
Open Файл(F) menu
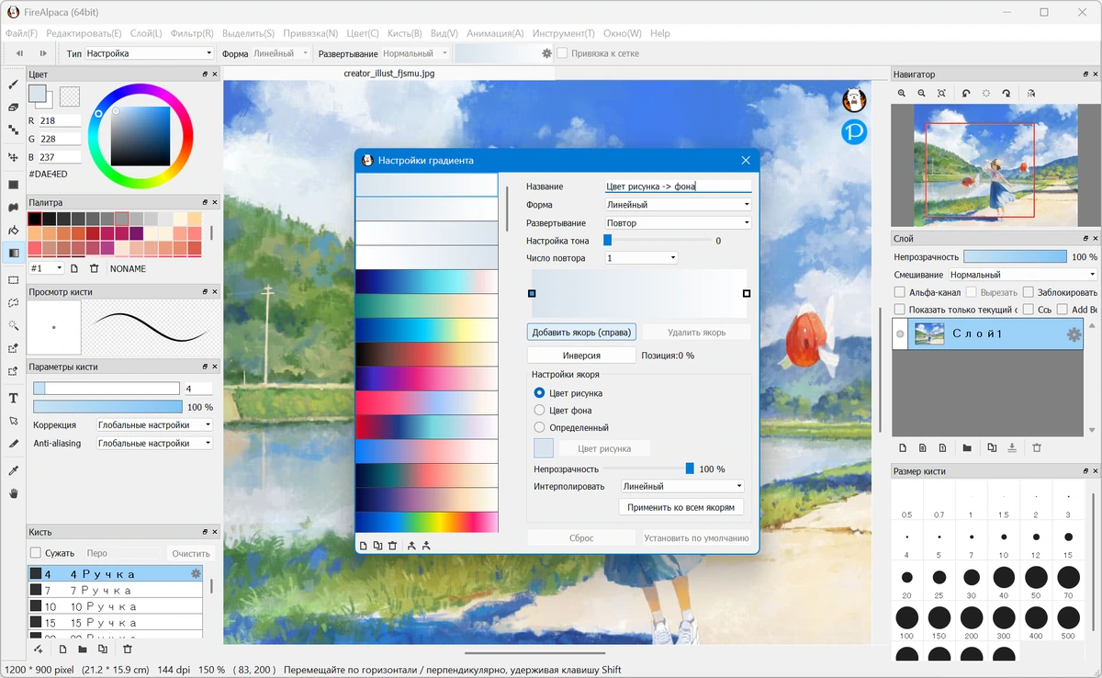21,33
